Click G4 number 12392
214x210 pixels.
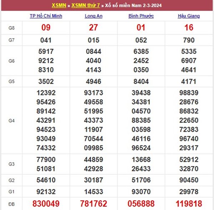coord(46,93)
